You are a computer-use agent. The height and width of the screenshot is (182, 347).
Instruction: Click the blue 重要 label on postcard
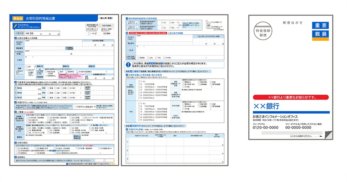[320, 25]
